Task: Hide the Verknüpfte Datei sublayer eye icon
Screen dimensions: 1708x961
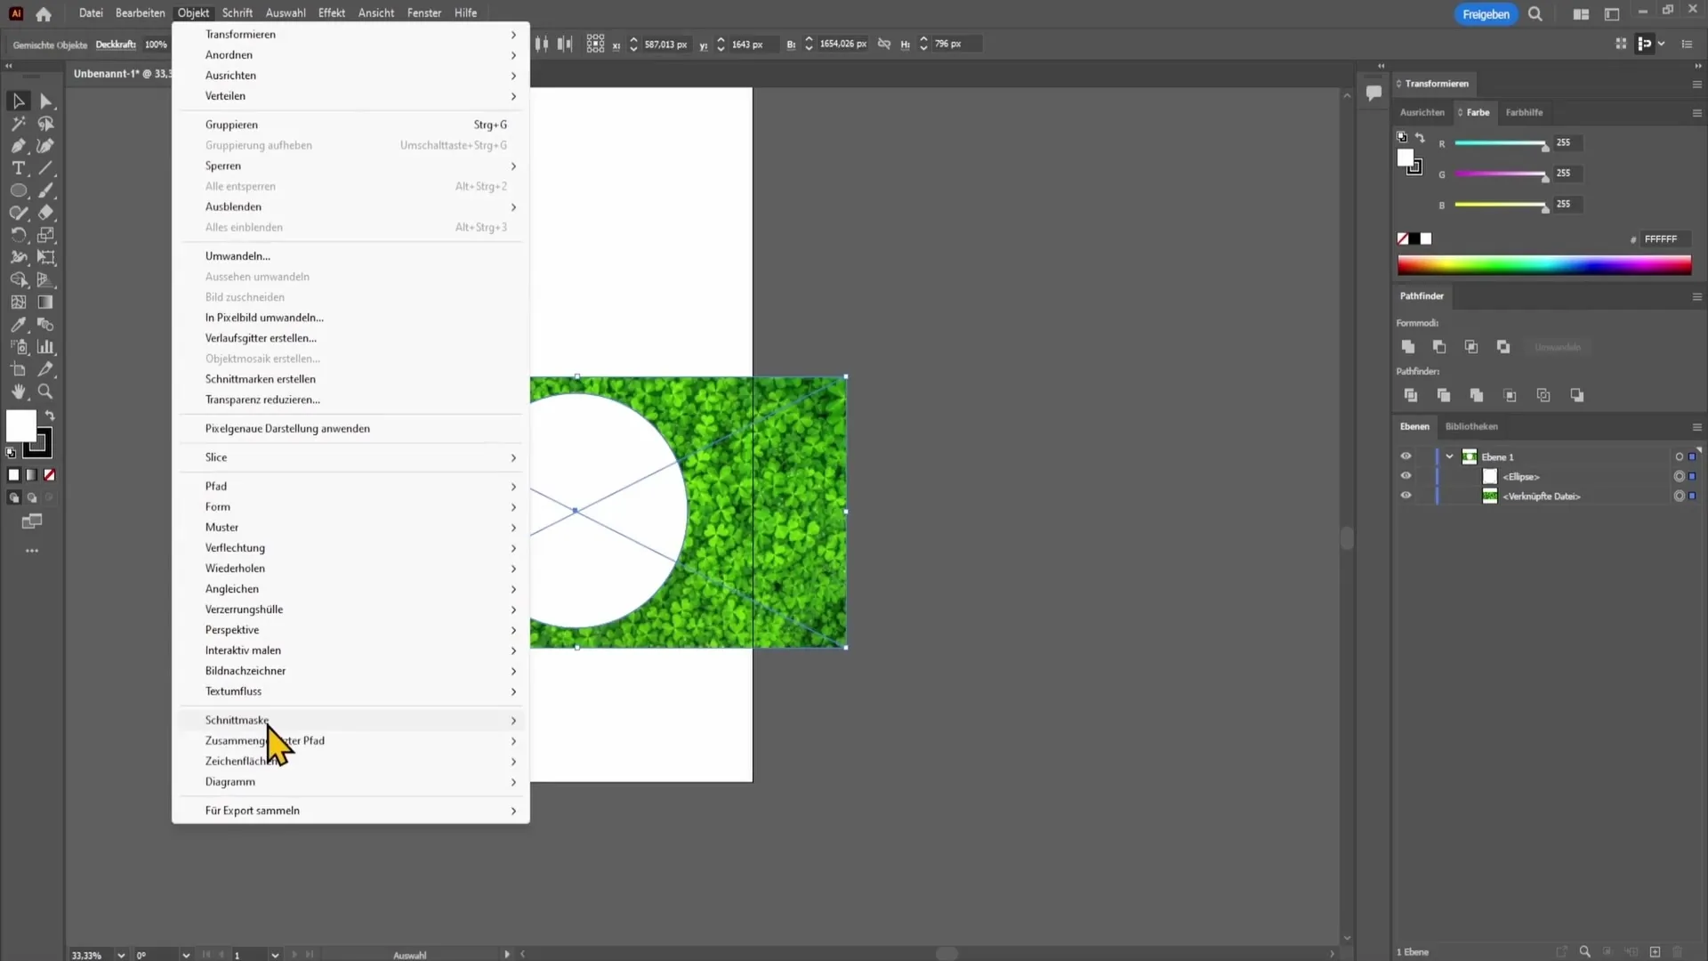Action: click(x=1406, y=496)
